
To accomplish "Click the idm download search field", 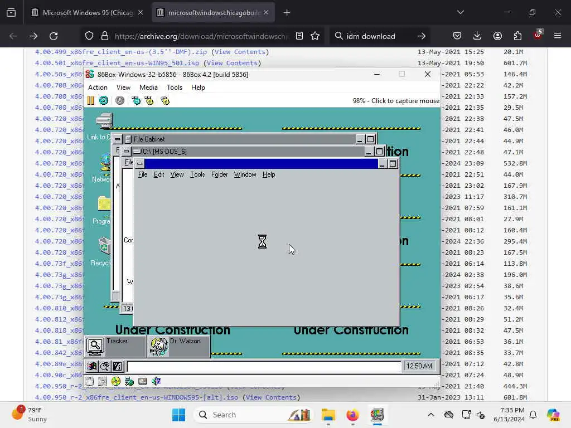I will [379, 36].
